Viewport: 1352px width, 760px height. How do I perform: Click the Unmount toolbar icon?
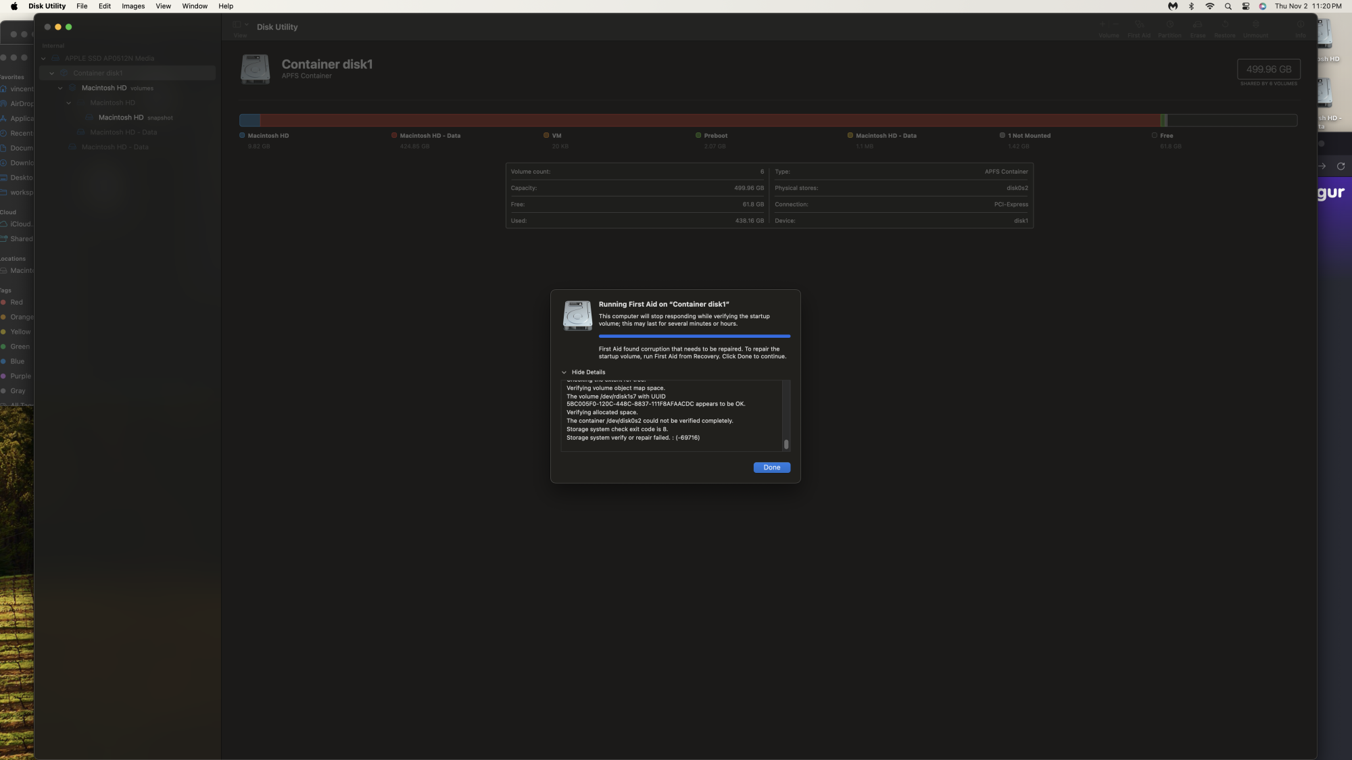click(1255, 25)
